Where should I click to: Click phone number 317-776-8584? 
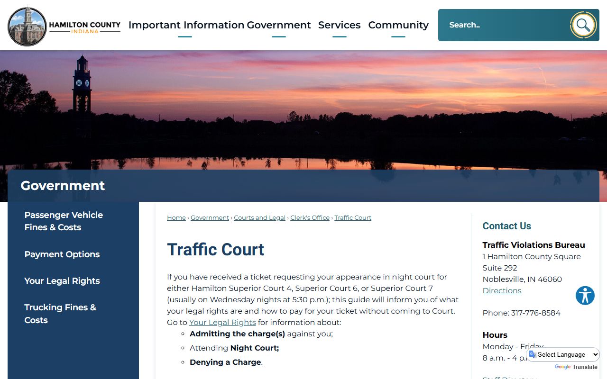pos(536,313)
